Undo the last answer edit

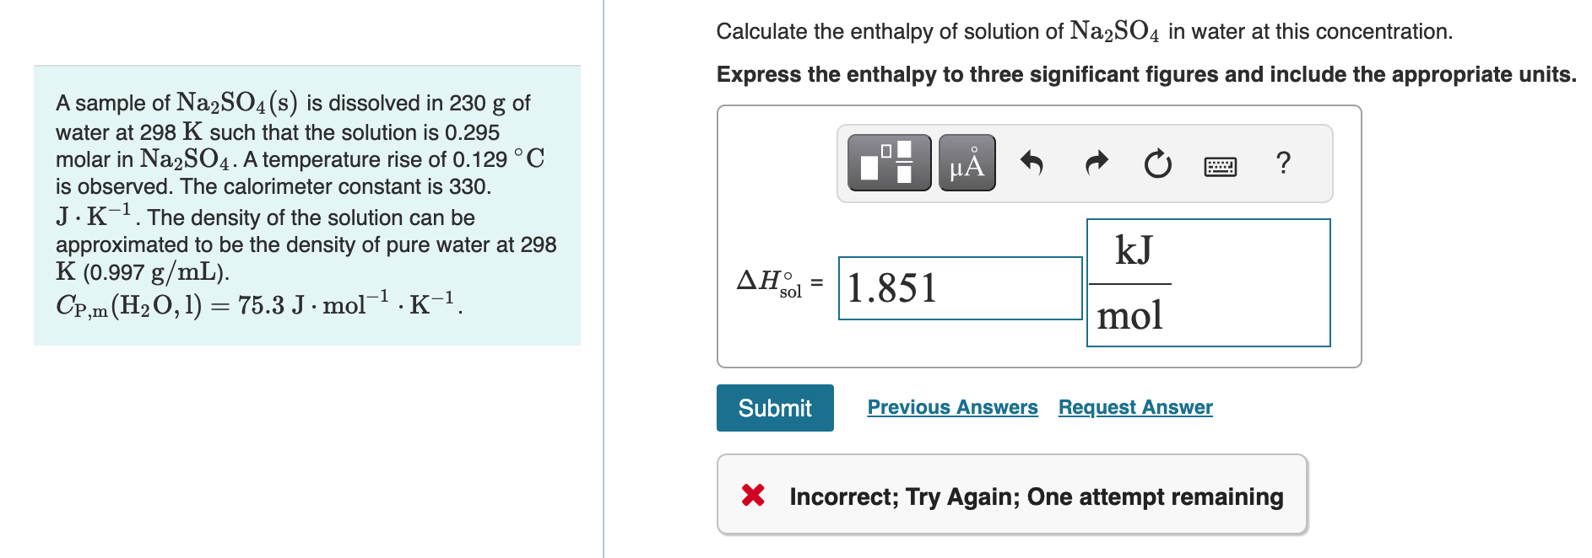coord(1033,164)
